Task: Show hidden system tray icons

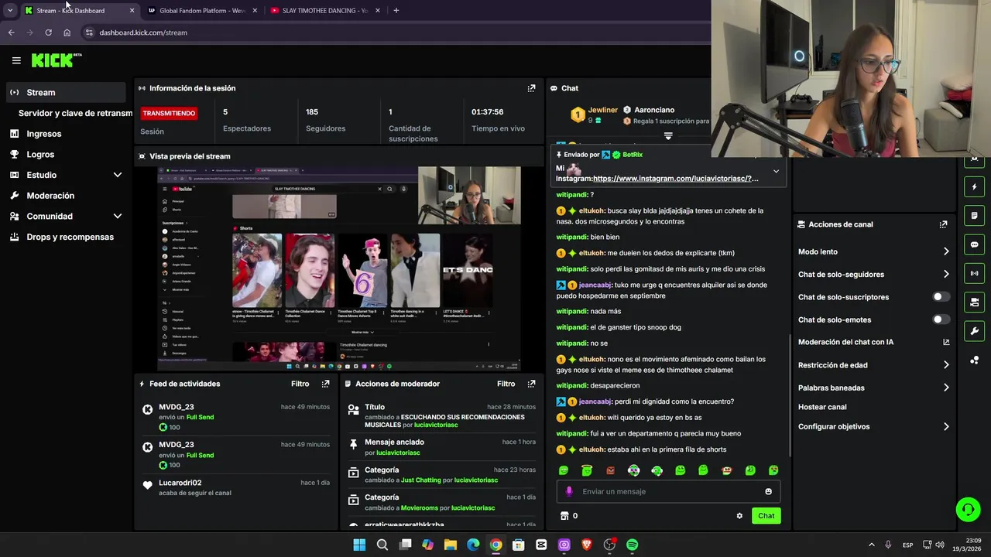Action: pos(871,545)
